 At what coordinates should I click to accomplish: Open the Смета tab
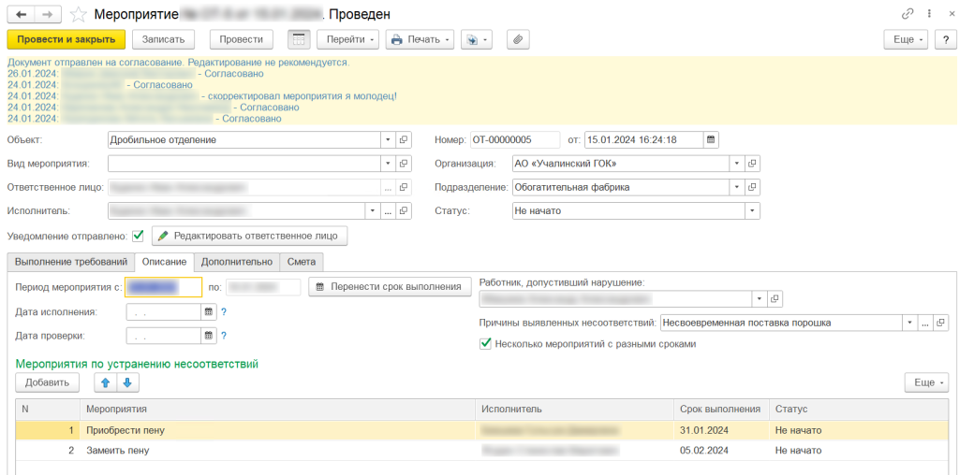click(302, 262)
